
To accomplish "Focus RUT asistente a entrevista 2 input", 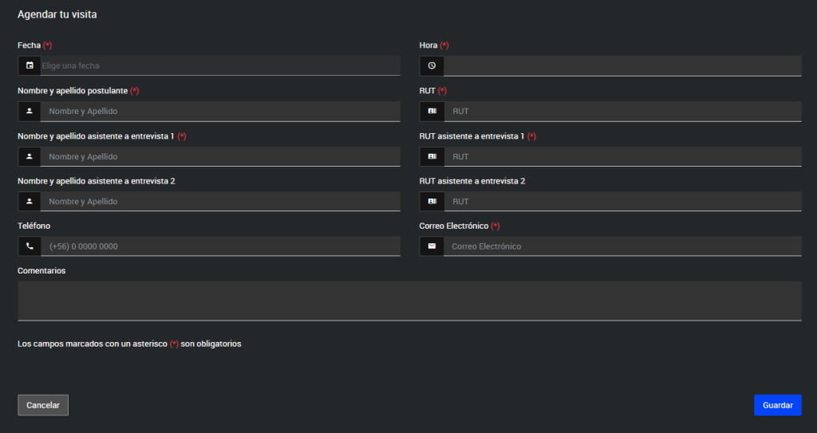I will tap(622, 202).
